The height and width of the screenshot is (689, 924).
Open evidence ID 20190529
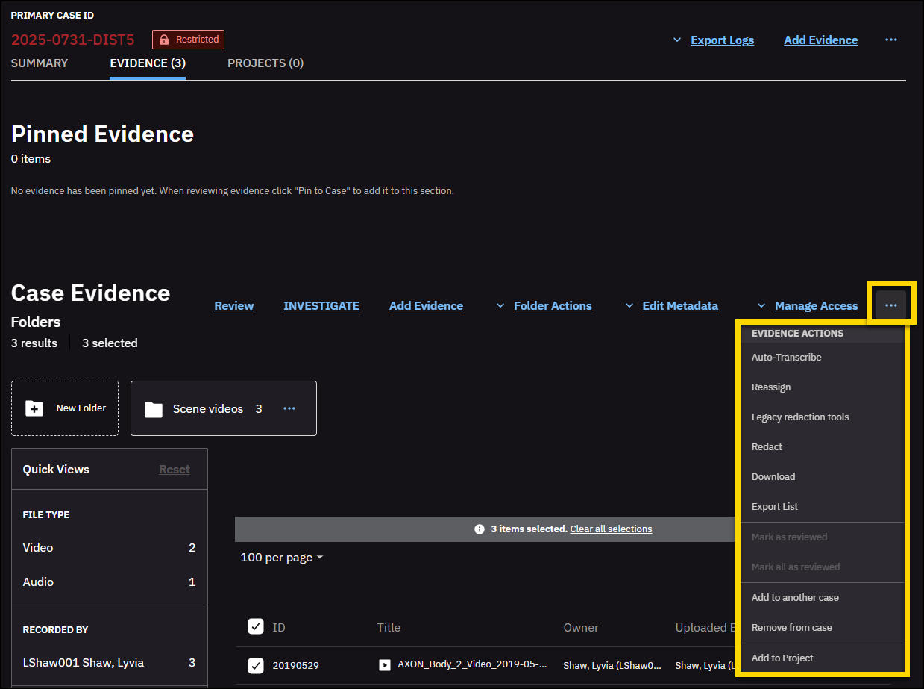pyautogui.click(x=295, y=665)
